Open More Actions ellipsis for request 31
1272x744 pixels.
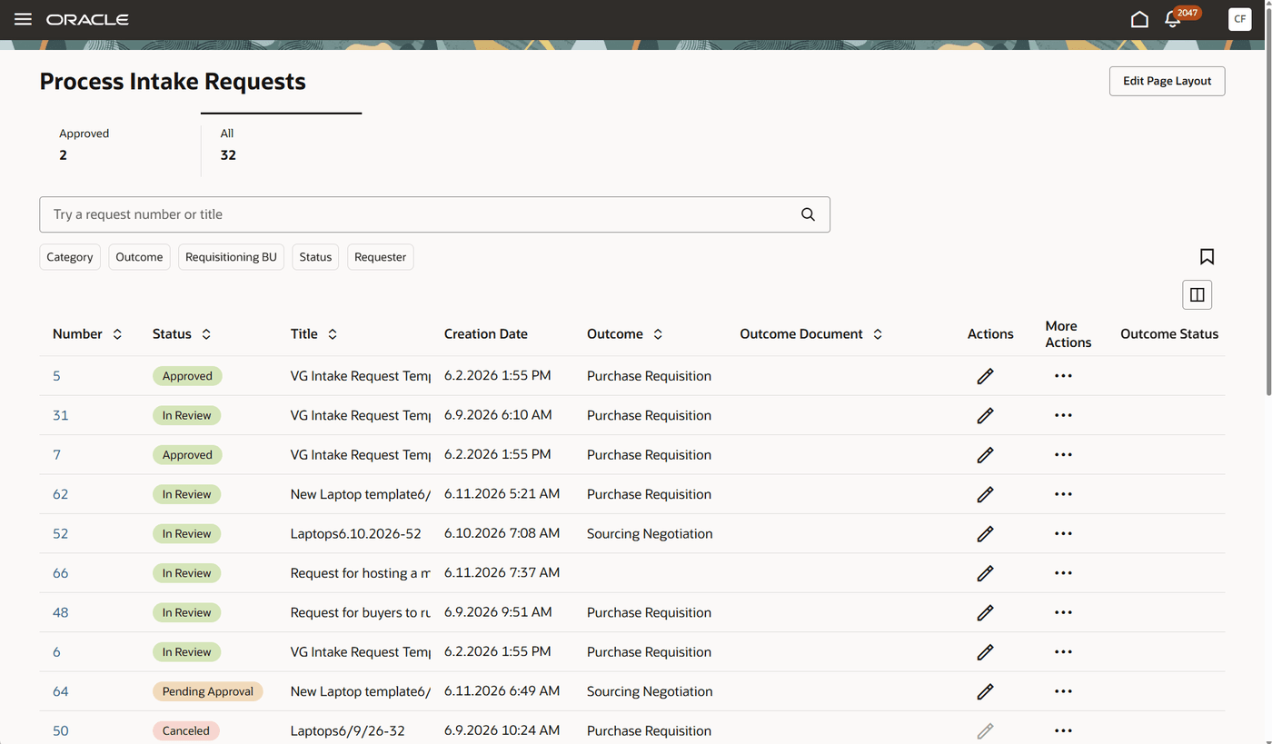point(1063,415)
